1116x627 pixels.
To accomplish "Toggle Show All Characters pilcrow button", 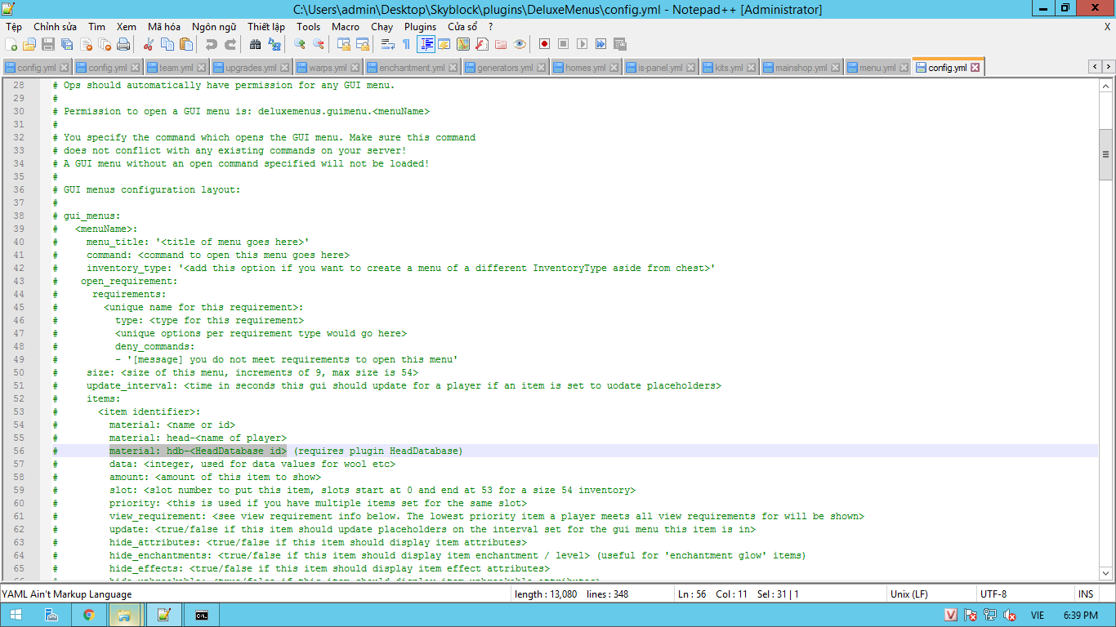I will click(406, 44).
